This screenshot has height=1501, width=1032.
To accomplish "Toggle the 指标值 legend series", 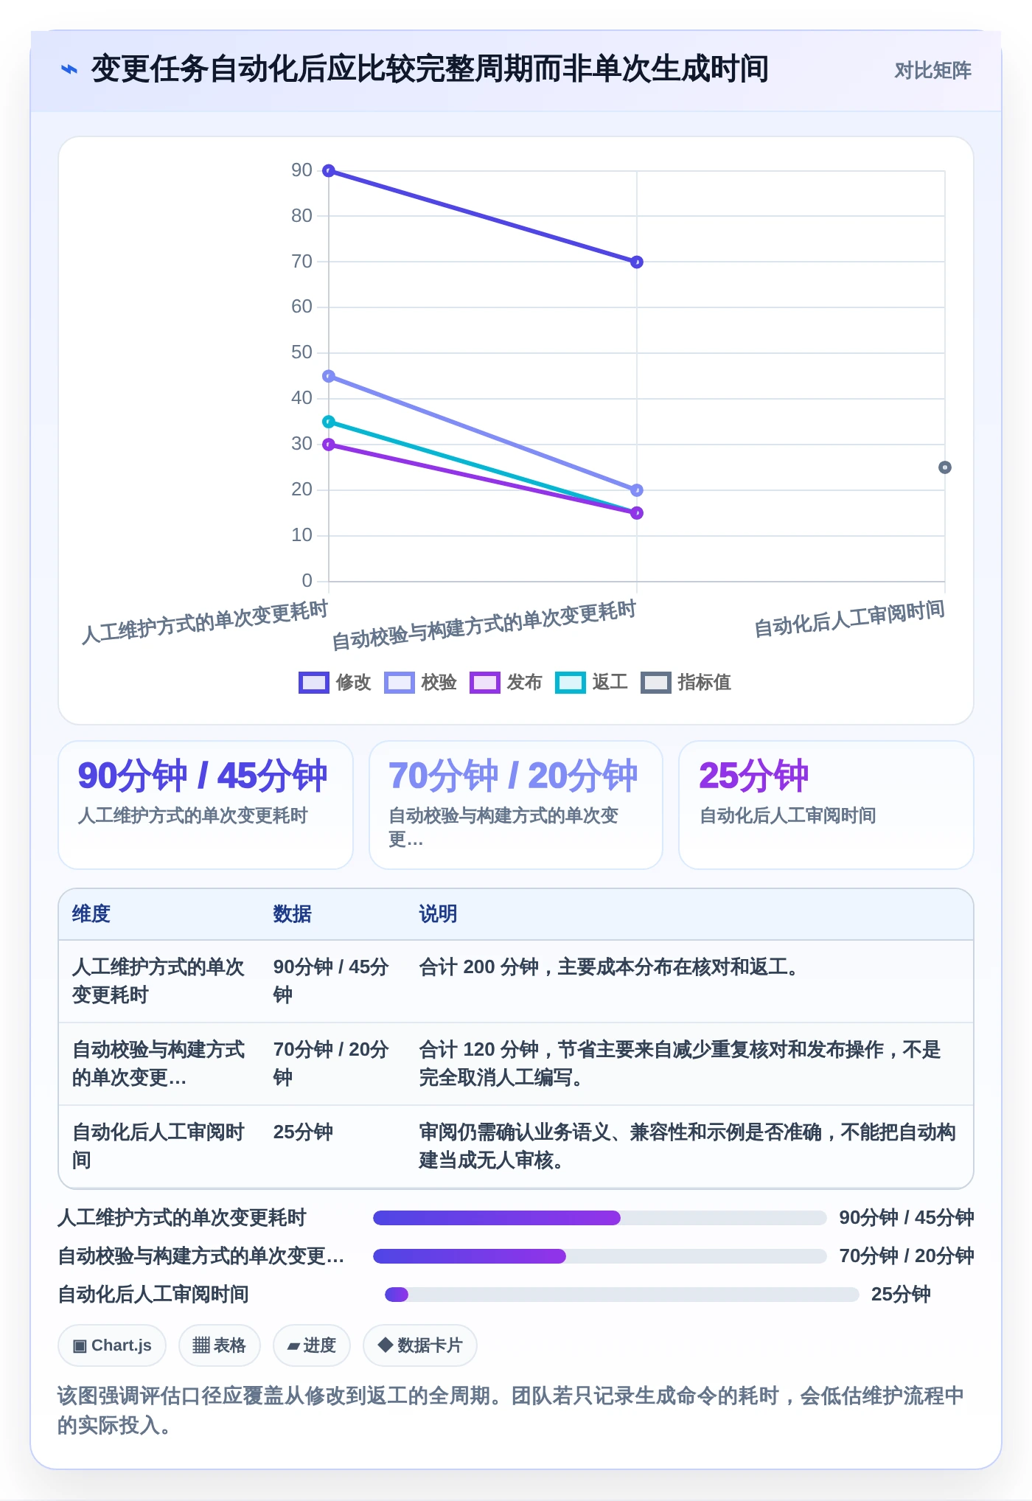I will tap(686, 683).
